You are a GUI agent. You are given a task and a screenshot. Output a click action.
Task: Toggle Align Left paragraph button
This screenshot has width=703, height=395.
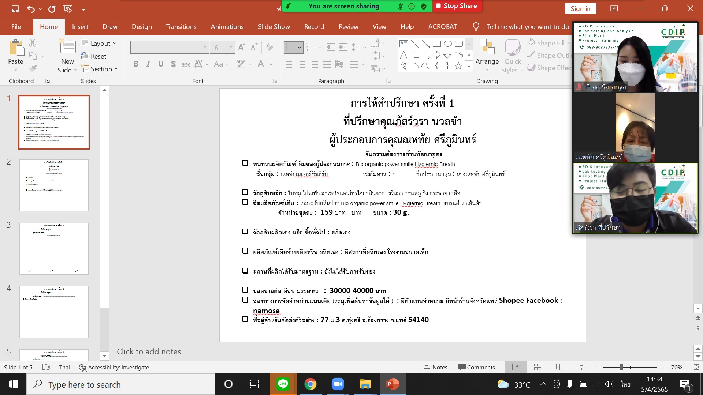tap(290, 64)
